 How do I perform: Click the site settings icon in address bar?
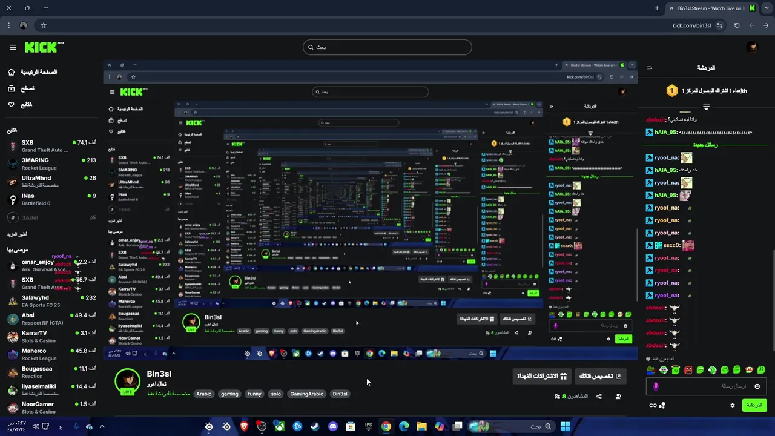719,25
